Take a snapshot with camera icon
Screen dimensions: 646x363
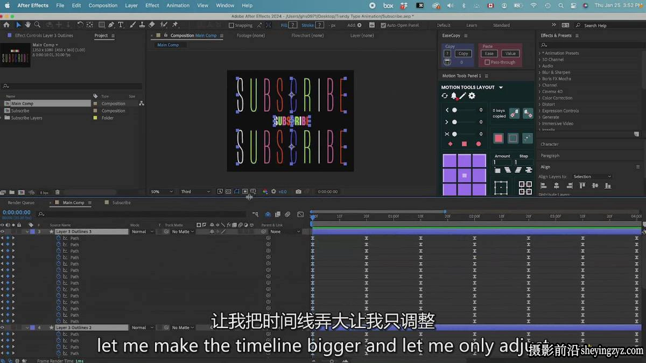click(x=298, y=191)
